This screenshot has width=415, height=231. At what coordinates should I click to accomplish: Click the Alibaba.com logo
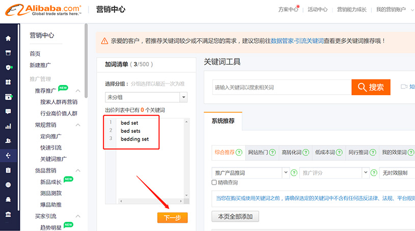pos(43,10)
